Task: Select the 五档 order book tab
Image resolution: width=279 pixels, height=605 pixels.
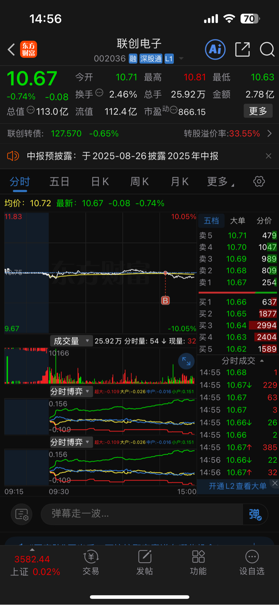Action: [x=211, y=220]
